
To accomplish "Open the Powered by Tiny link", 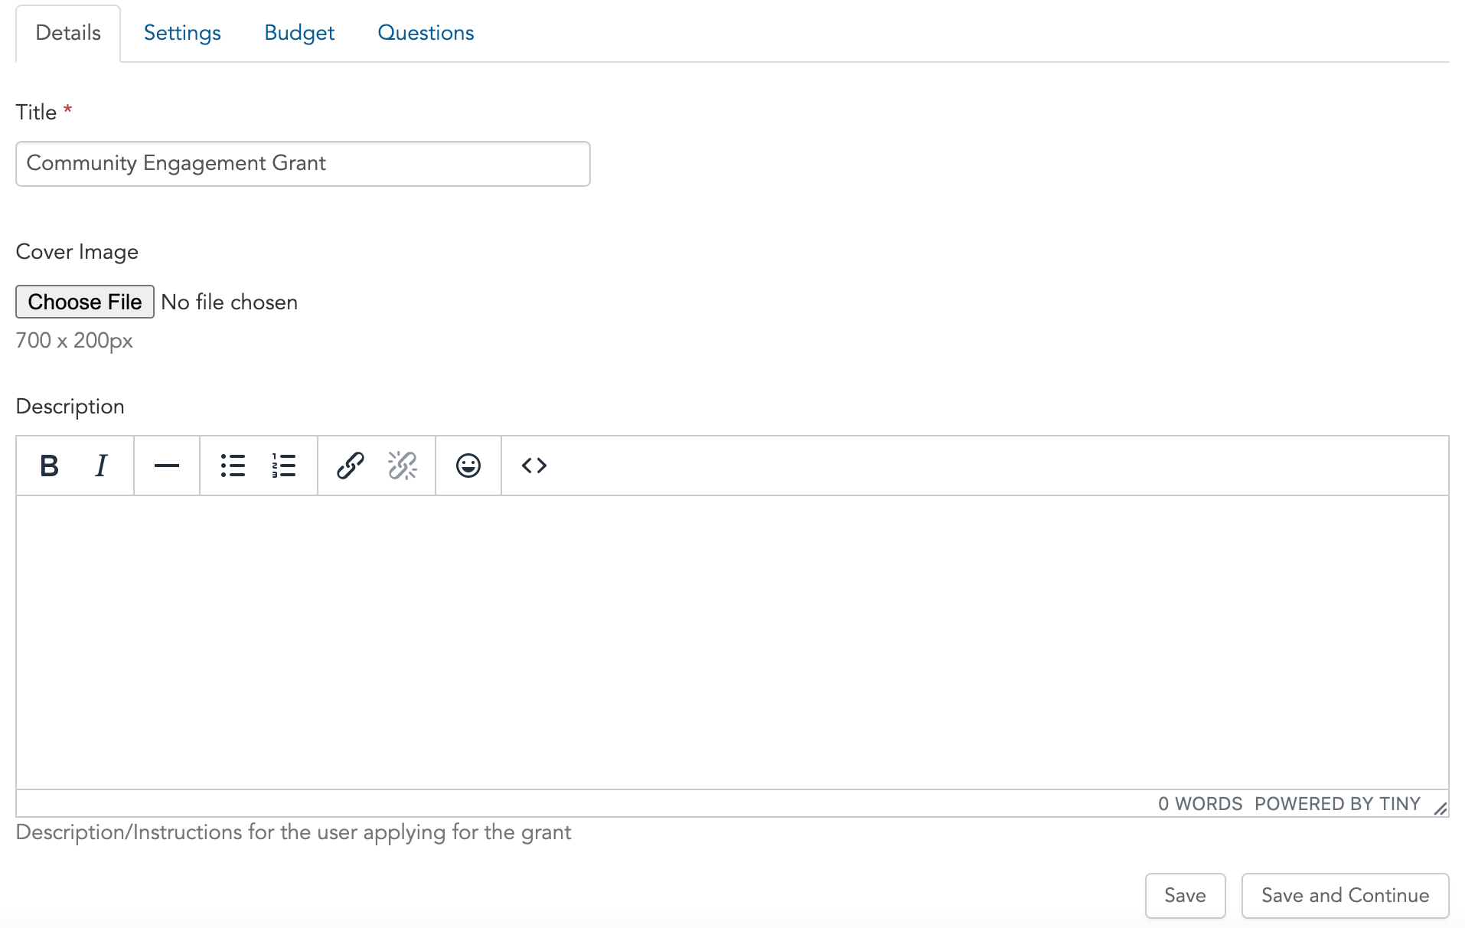I will (1337, 804).
